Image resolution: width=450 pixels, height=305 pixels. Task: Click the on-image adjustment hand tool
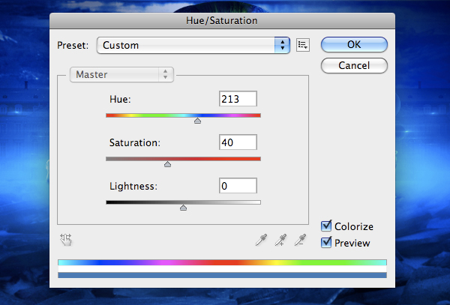pyautogui.click(x=66, y=240)
